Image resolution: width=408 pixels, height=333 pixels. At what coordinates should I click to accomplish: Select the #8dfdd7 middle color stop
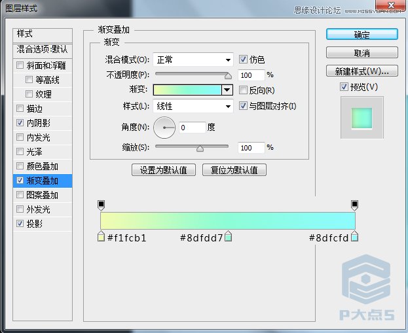[x=228, y=236]
